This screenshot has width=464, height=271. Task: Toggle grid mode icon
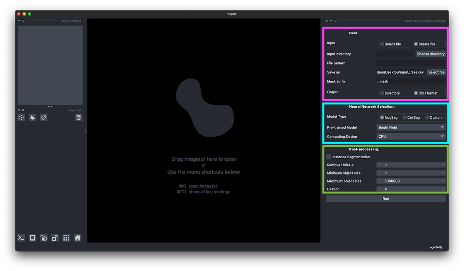coord(66,238)
